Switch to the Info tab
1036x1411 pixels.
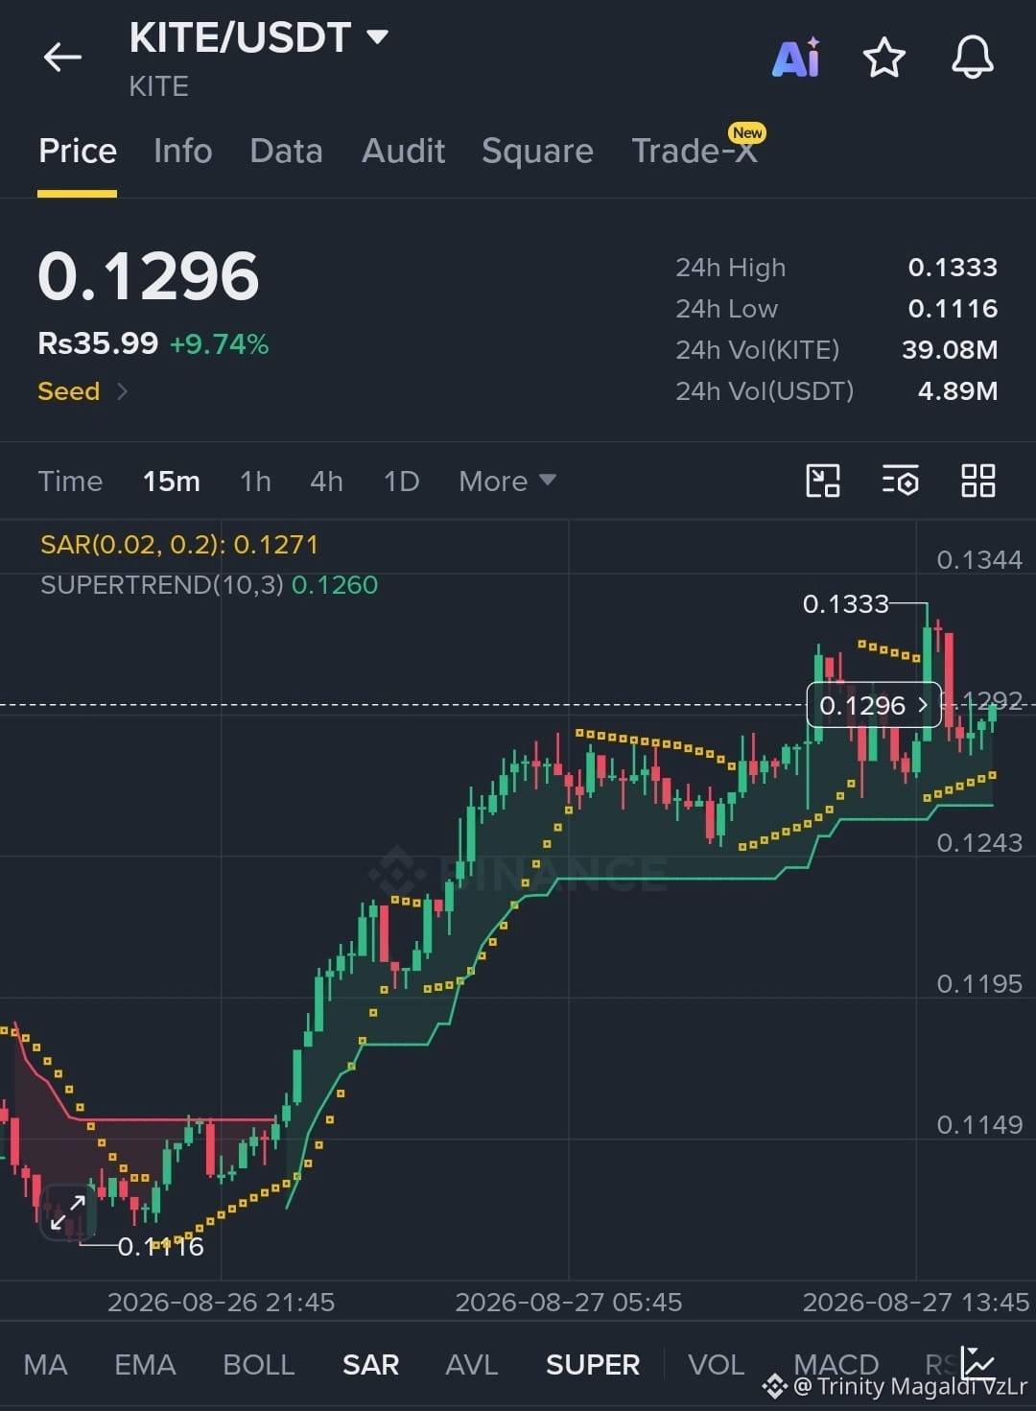click(x=182, y=151)
